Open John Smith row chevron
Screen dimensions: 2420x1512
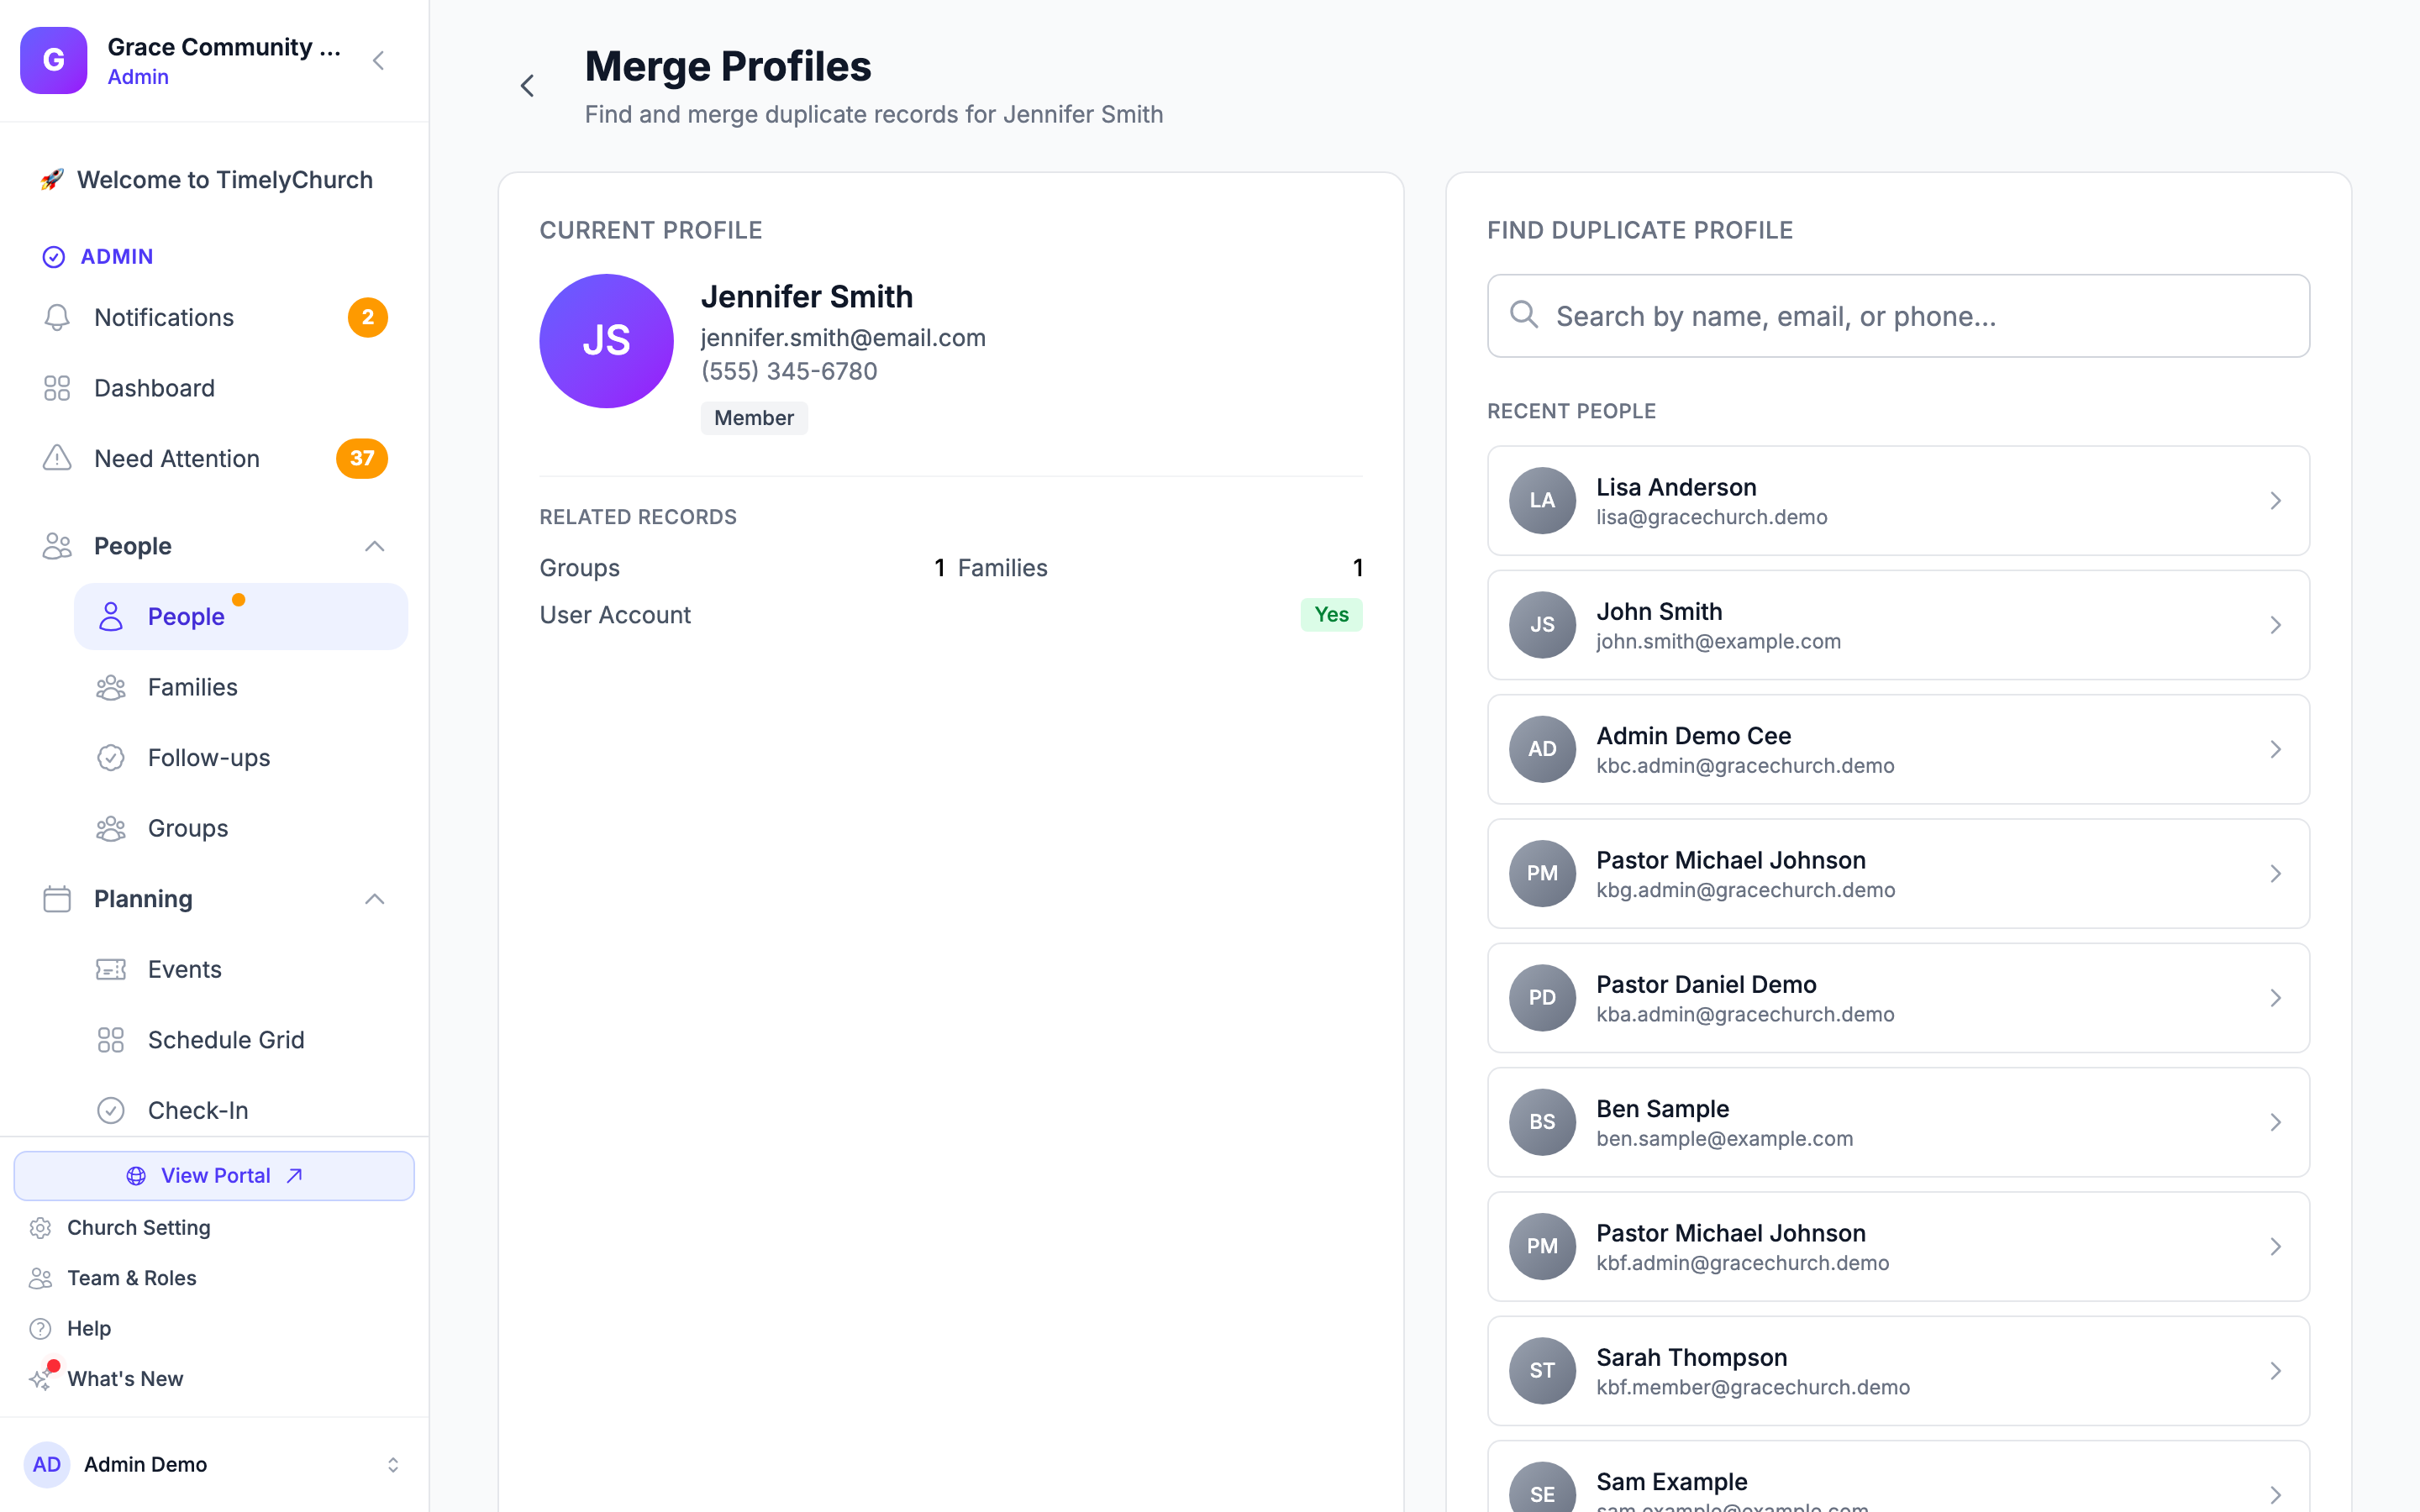(x=2276, y=625)
